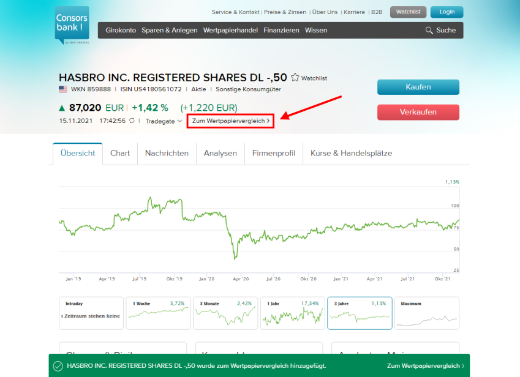Open Zum Wertpapiervergleich link below price
Screen dimensions: 520x377
(x=230, y=121)
